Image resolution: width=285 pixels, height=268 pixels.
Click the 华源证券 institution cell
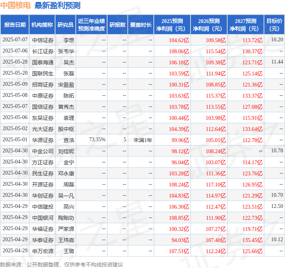coord(43,140)
